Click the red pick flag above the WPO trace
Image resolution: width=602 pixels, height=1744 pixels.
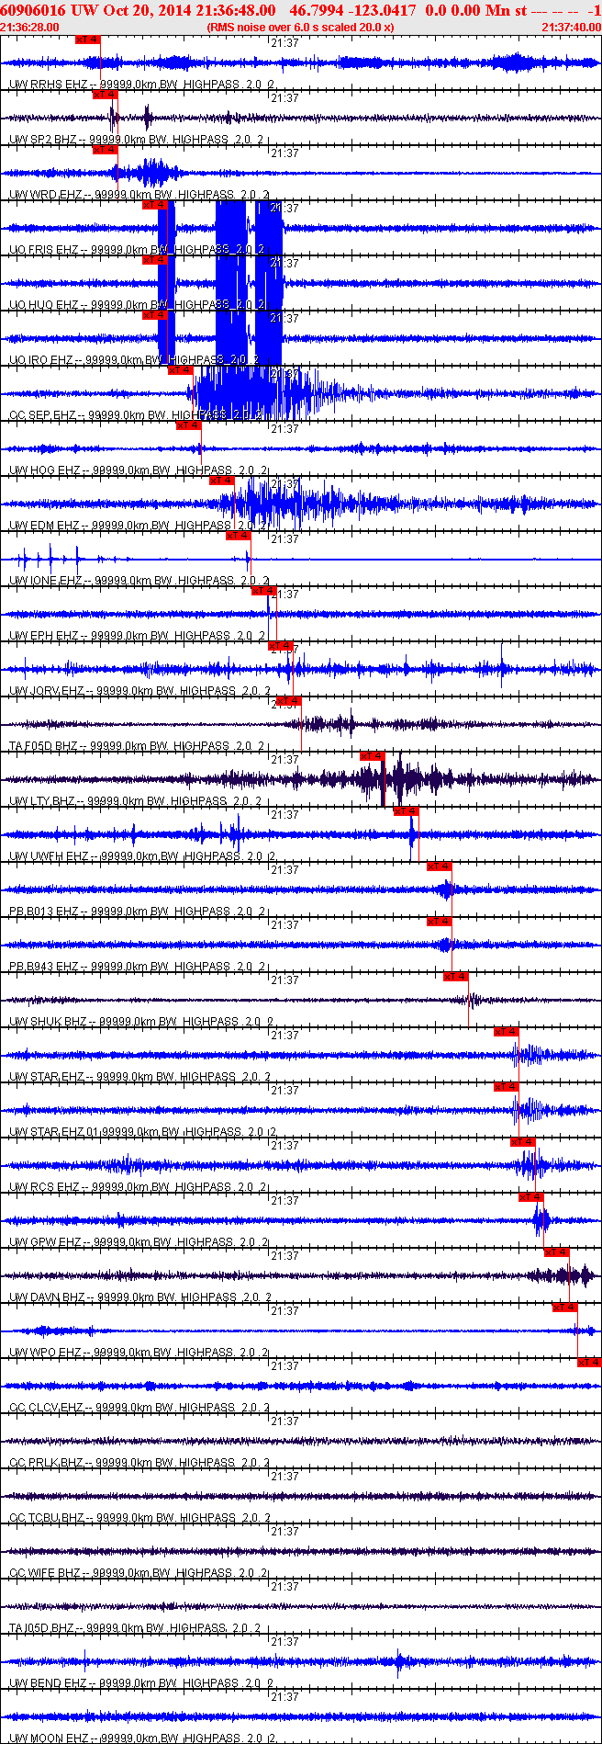coord(564,1308)
